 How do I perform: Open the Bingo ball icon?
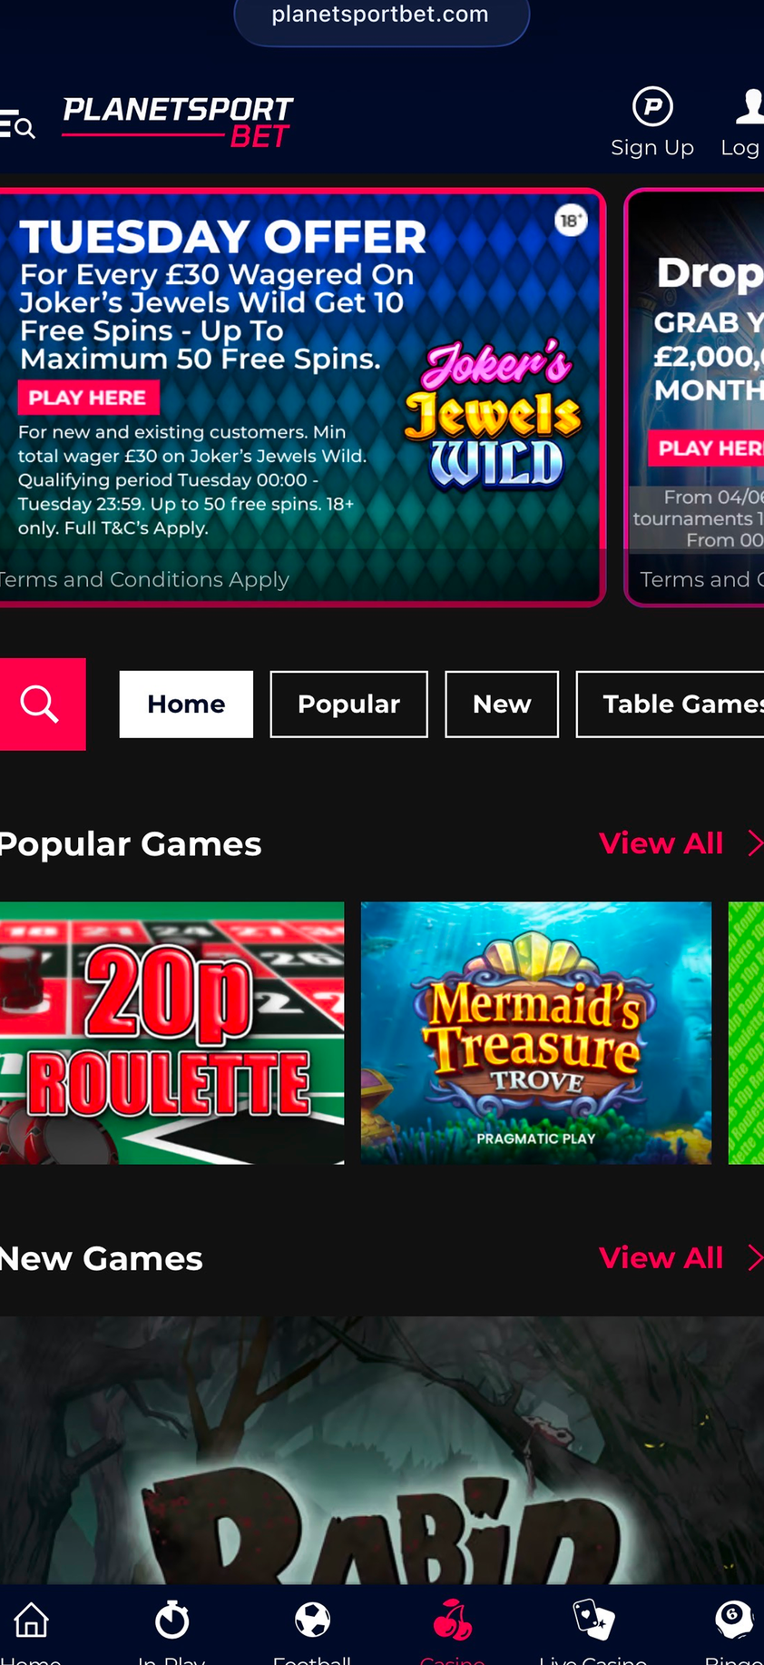point(733,1621)
